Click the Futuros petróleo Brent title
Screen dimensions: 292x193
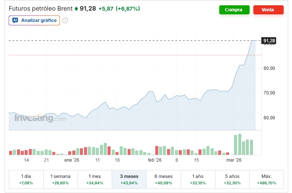[41, 9]
